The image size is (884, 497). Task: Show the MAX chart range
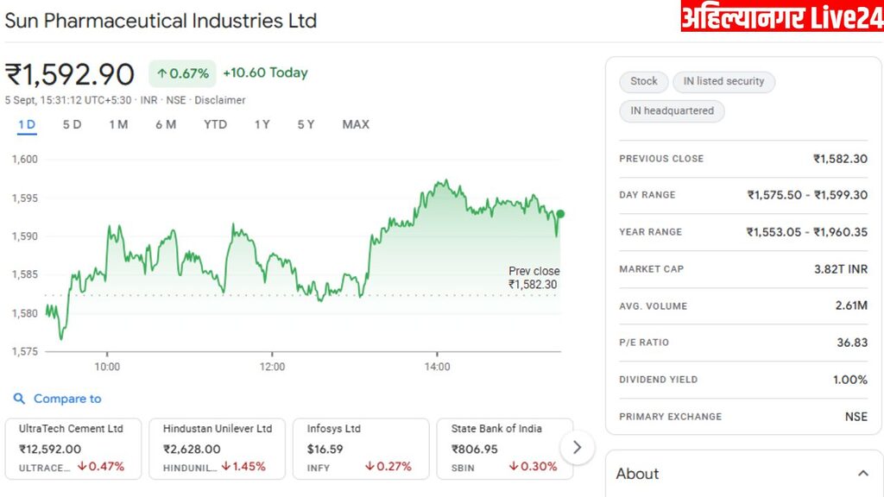(356, 124)
